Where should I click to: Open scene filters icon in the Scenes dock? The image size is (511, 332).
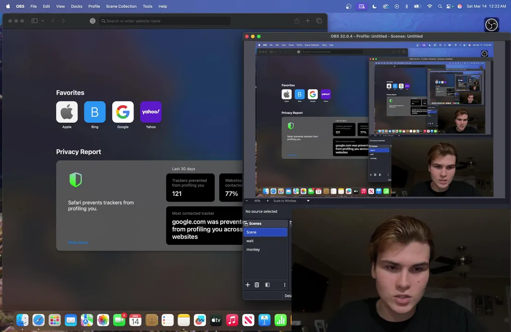[267, 285]
